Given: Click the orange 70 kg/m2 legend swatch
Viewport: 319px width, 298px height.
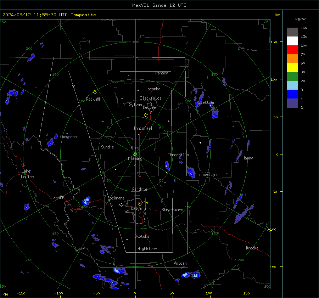Looking at the screenshot, I should [292, 58].
